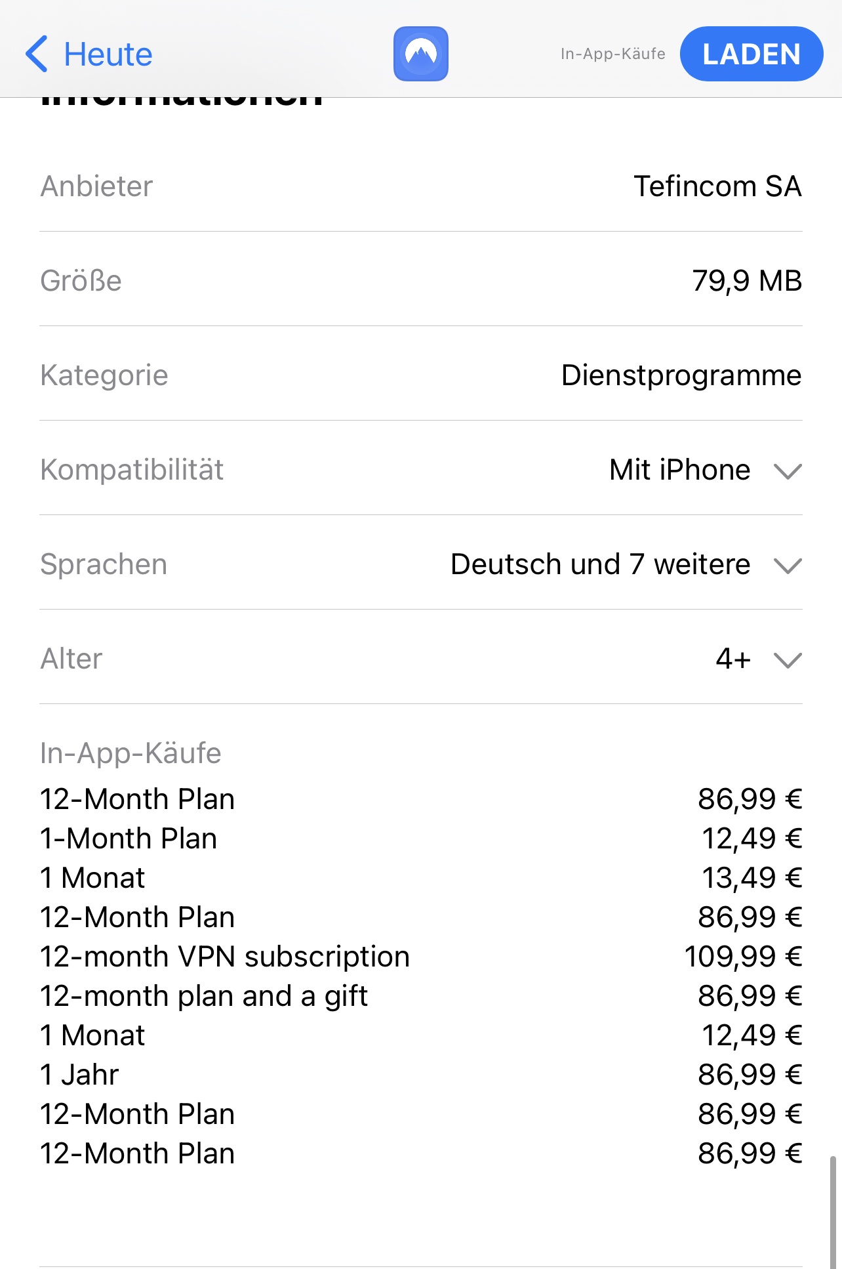This screenshot has width=842, height=1269.
Task: Tap the 1-Month Plan purchase entry
Action: pyautogui.click(x=129, y=839)
